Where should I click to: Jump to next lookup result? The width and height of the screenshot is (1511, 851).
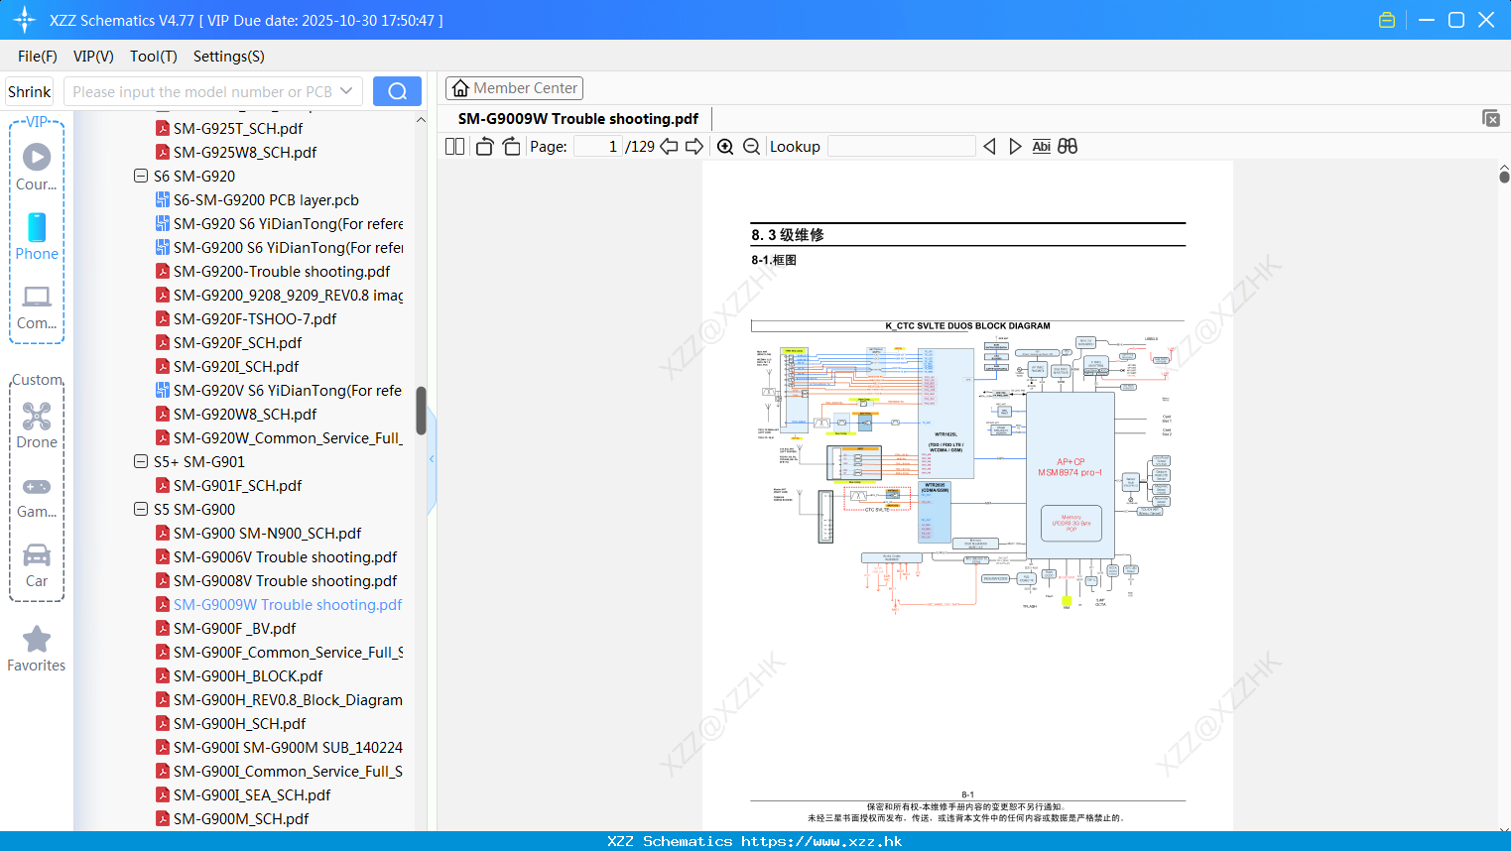point(1015,146)
